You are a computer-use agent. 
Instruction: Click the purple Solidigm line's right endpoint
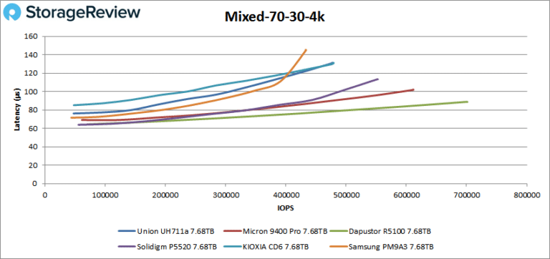(378, 79)
